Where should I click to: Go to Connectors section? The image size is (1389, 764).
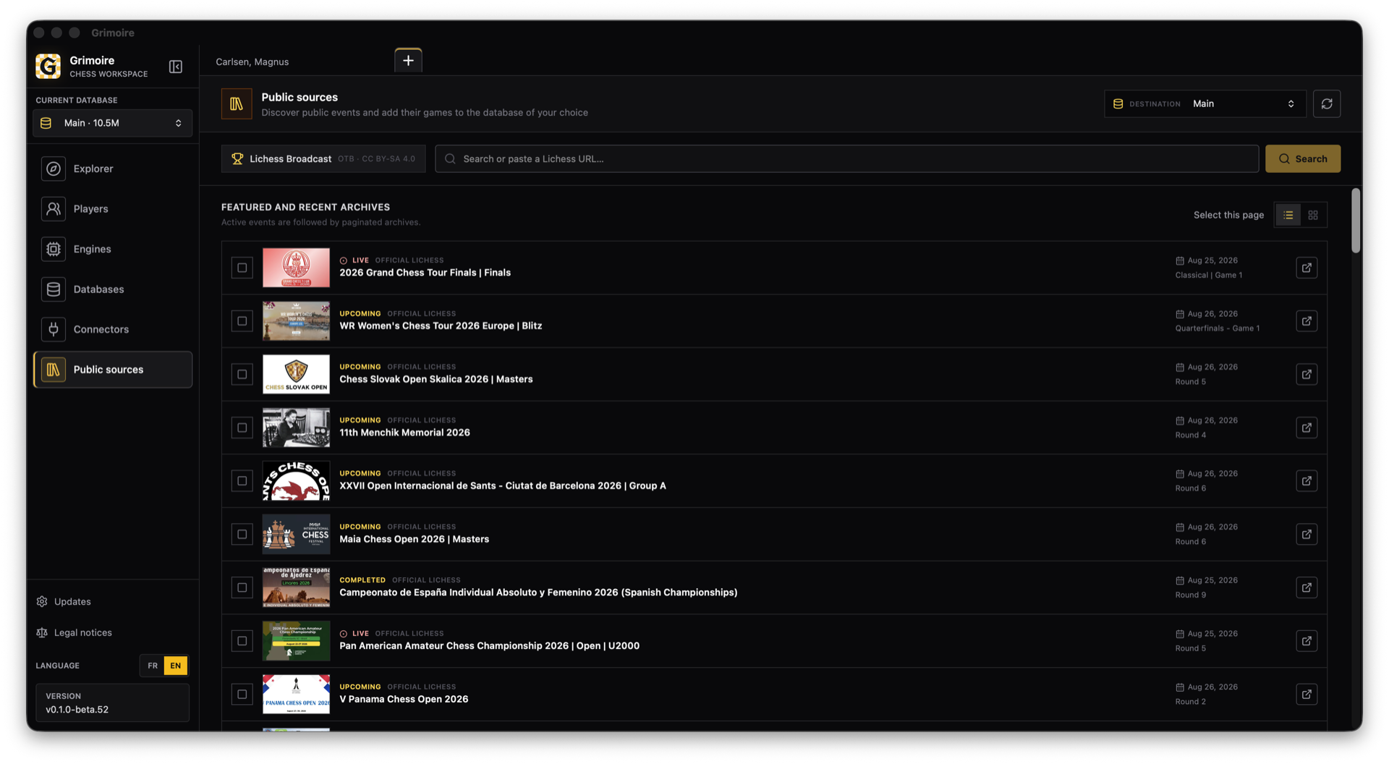(x=113, y=329)
